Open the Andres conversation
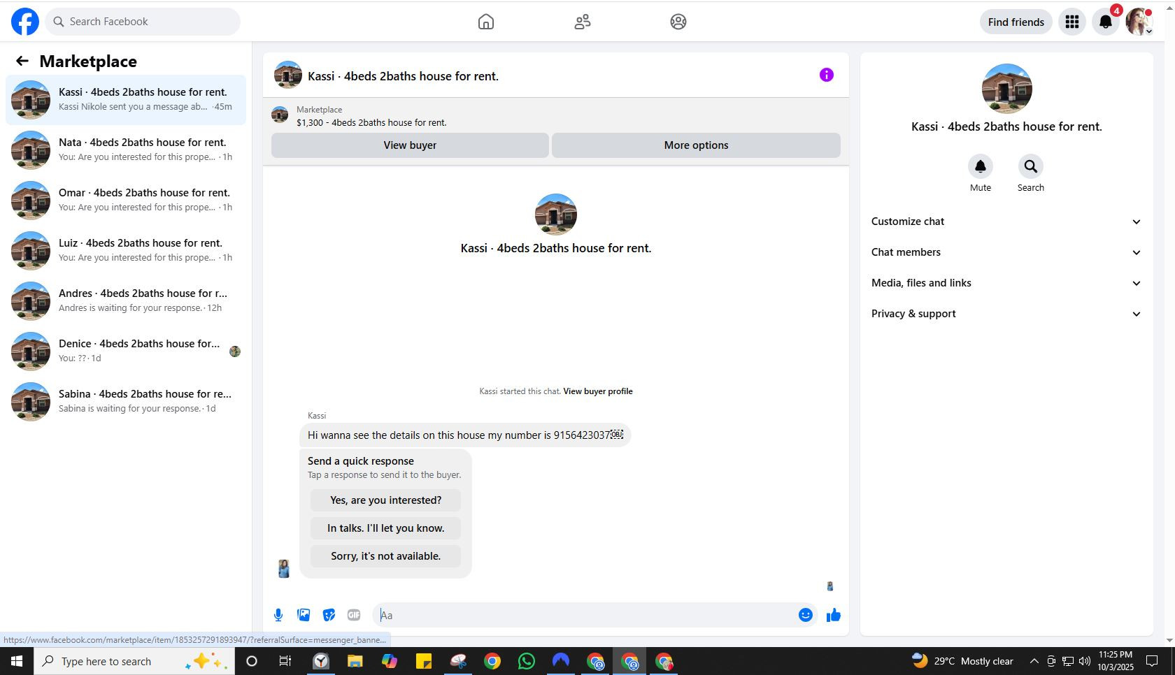1175x675 pixels. click(126, 300)
